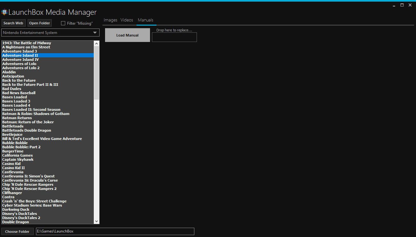Select Batman & Robin: Shadows of Gotham

[x=48, y=114]
